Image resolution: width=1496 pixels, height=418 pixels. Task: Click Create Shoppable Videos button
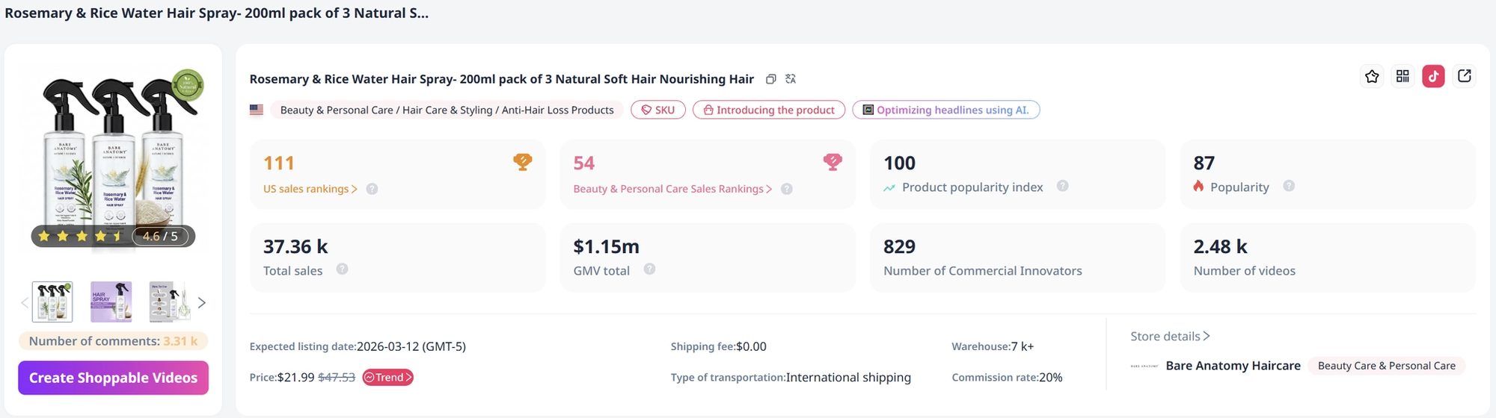click(x=114, y=378)
